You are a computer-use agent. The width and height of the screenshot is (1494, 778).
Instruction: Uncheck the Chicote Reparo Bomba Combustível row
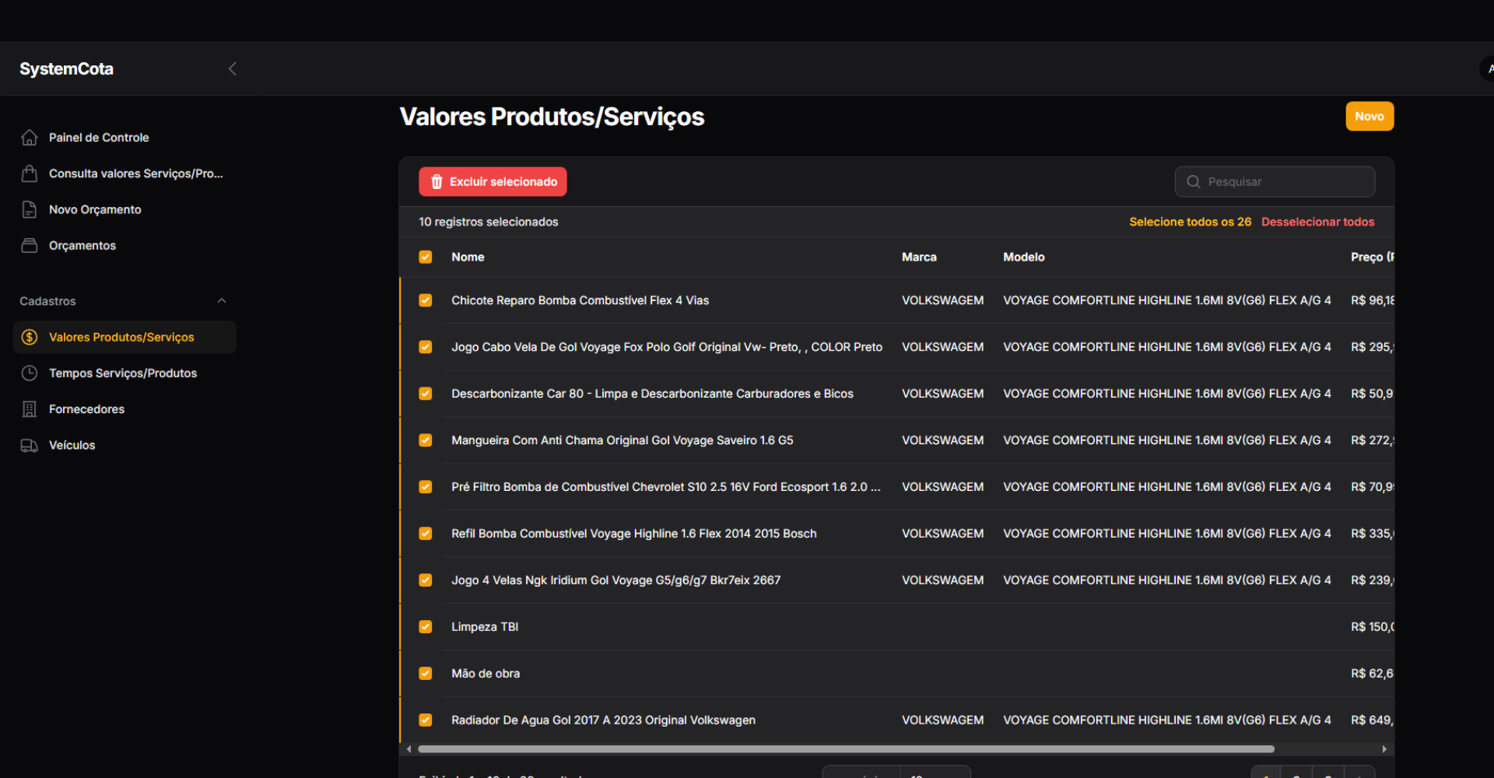pos(426,300)
